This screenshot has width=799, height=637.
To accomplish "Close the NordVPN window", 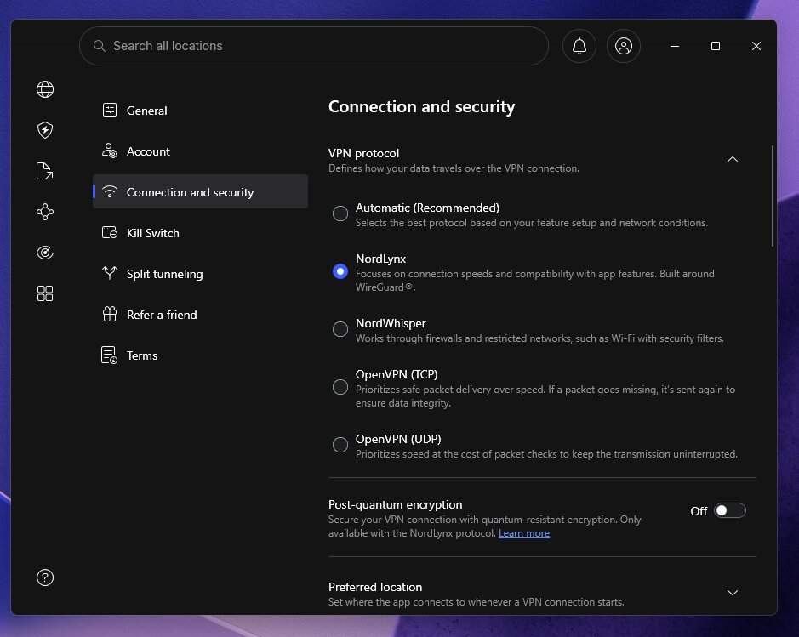I will pyautogui.click(x=756, y=46).
